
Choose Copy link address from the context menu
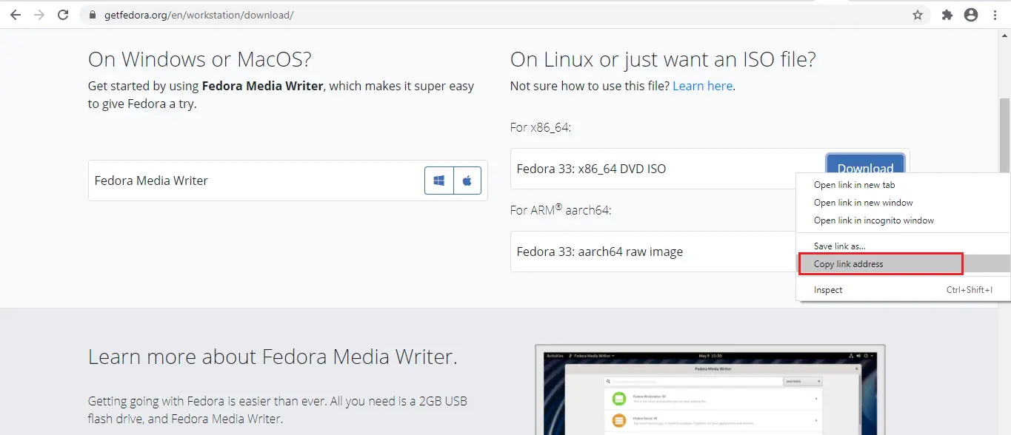847,263
